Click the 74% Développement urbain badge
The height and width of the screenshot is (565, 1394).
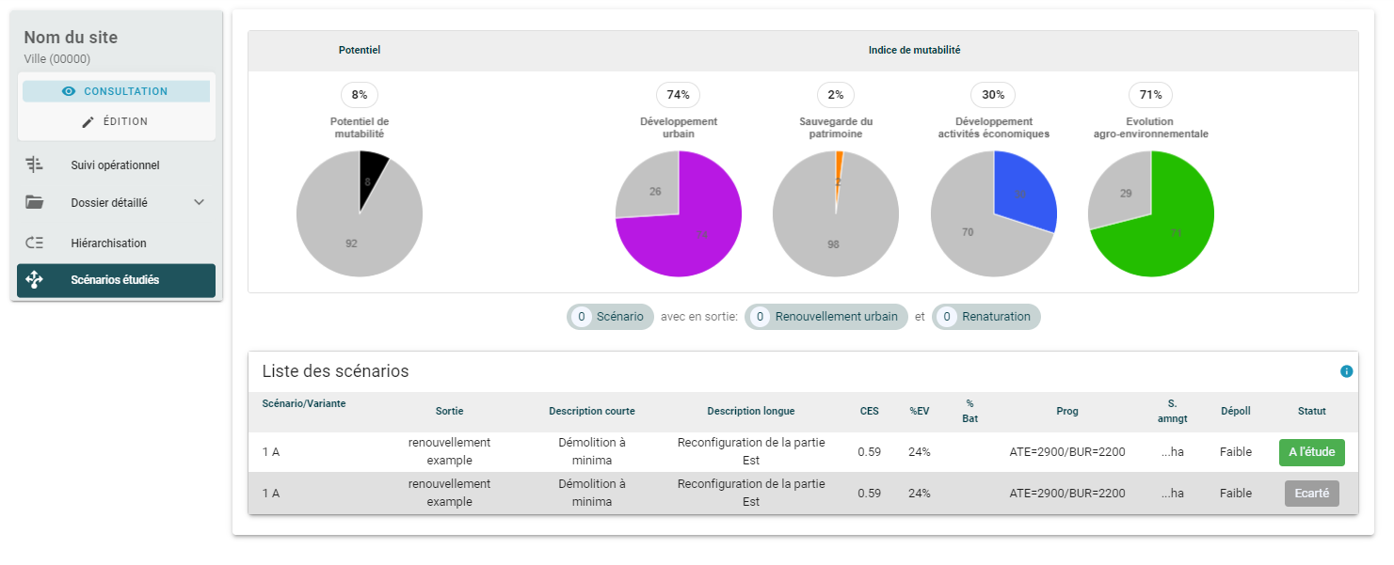click(x=678, y=95)
